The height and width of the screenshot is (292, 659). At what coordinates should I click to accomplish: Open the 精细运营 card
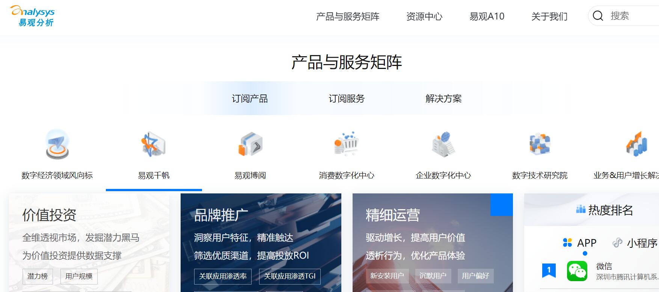(x=433, y=243)
